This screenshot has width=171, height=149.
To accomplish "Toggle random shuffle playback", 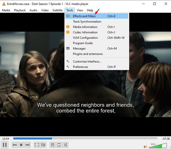I will pyautogui.click(x=65, y=145).
